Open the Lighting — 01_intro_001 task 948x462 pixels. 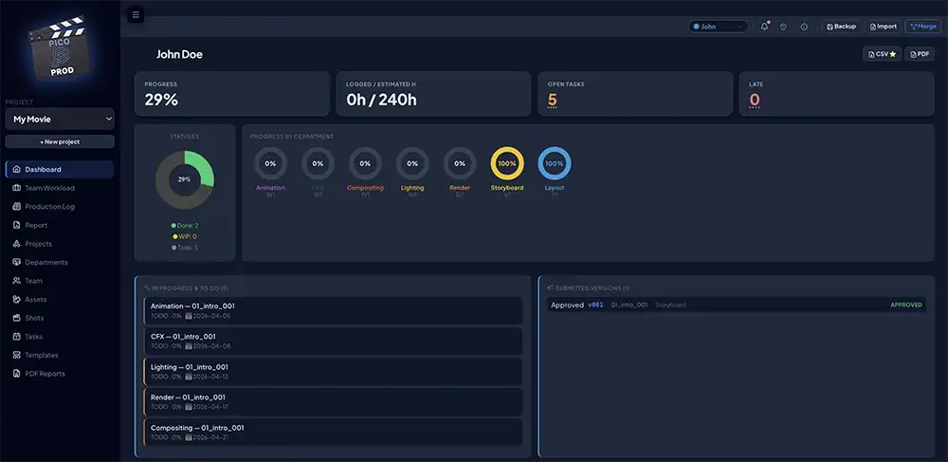[x=333, y=371]
